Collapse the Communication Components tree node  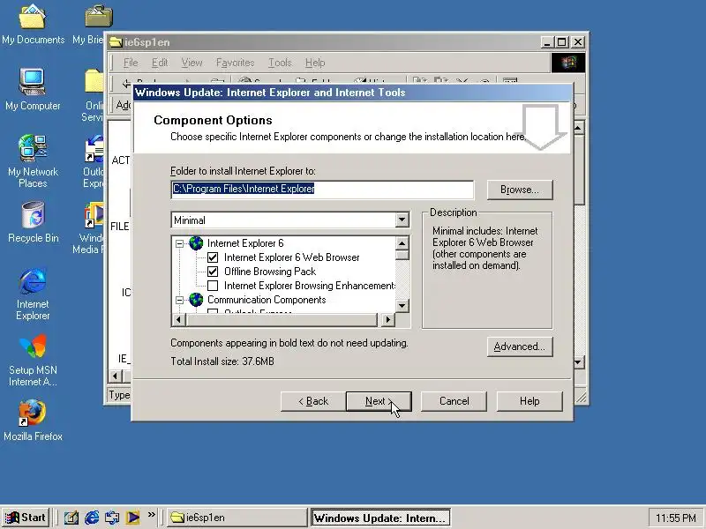(x=179, y=300)
